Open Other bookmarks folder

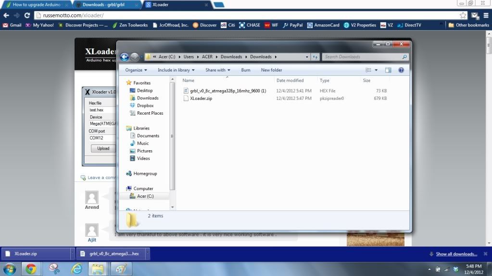click(x=469, y=25)
